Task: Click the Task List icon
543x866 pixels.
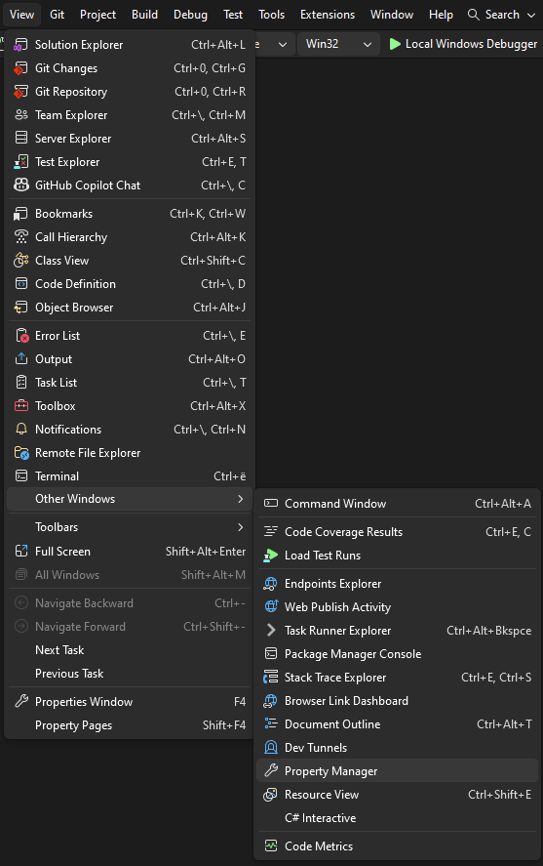Action: (20, 382)
